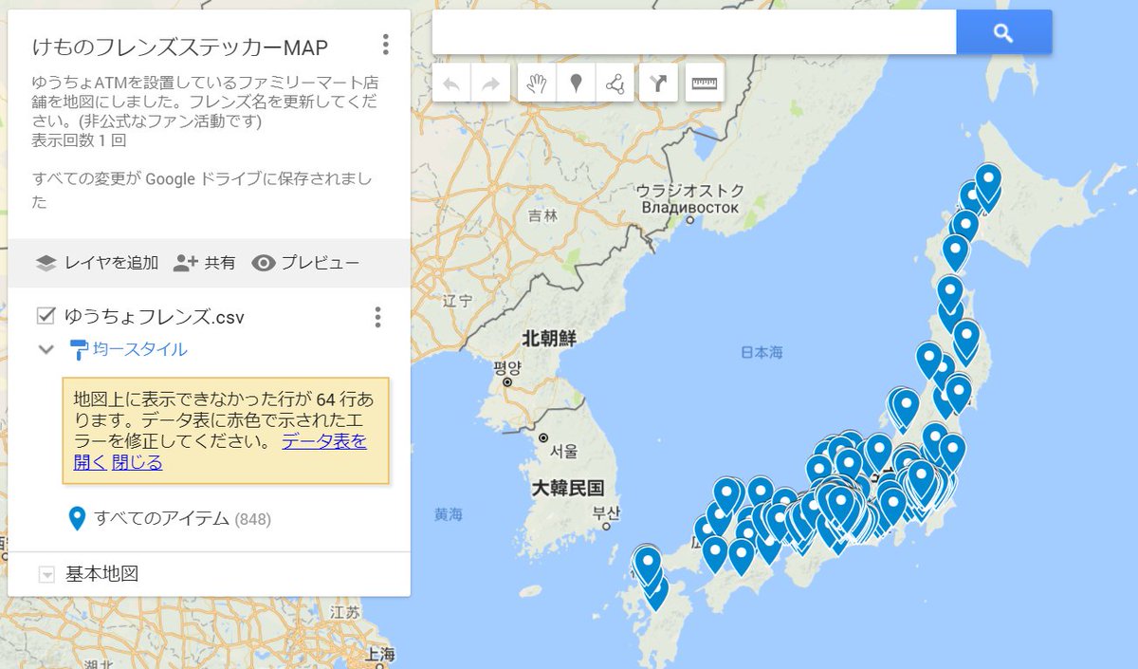Screen dimensions: 1138x669
Task: Open the データ表を開く link
Action: coord(220,452)
